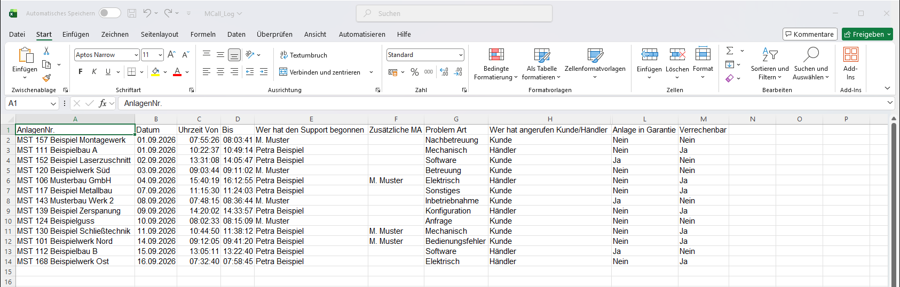
Task: Align text left
Action: (x=207, y=72)
